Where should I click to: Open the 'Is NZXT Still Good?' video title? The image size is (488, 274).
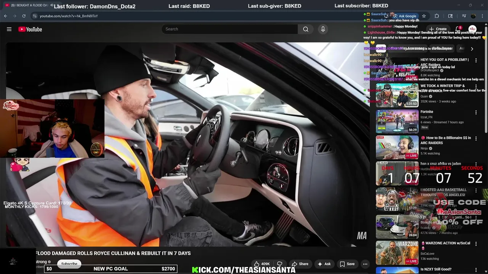pyautogui.click(x=436, y=269)
